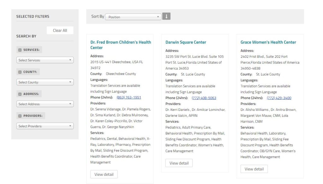Open Grace Women's Health Center title link
Viewport: 323px width, 184px height.
(268, 42)
